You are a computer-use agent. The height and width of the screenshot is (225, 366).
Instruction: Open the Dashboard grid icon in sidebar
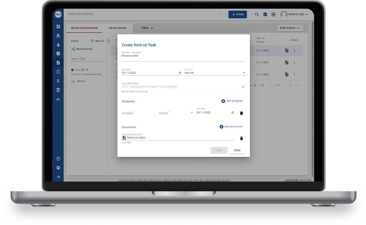58,26
